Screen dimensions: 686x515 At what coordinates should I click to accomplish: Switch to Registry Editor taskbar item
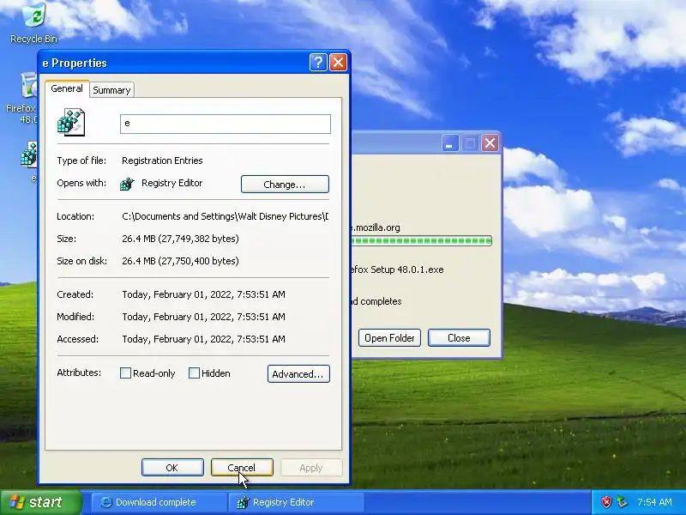coord(296,502)
